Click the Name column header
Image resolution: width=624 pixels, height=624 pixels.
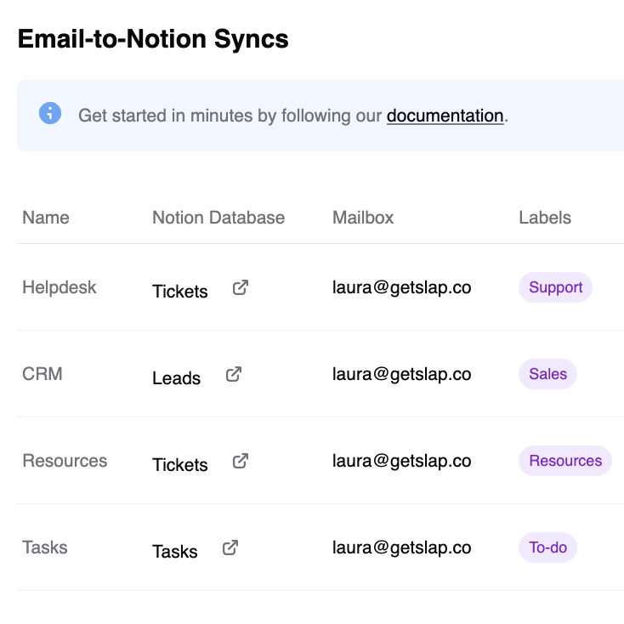[46, 218]
